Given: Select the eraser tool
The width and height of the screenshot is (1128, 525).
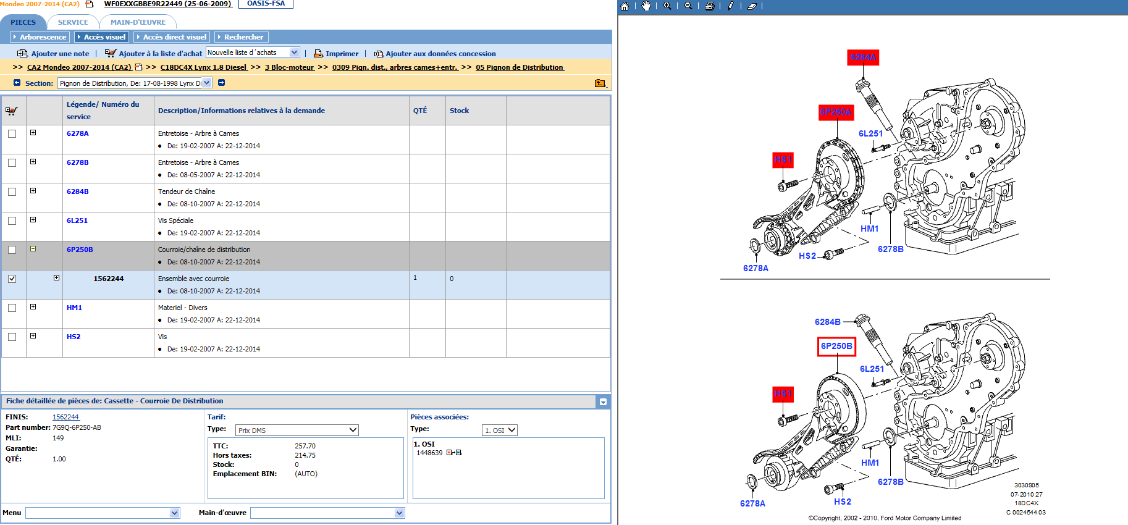Looking at the screenshot, I should click(x=752, y=6).
